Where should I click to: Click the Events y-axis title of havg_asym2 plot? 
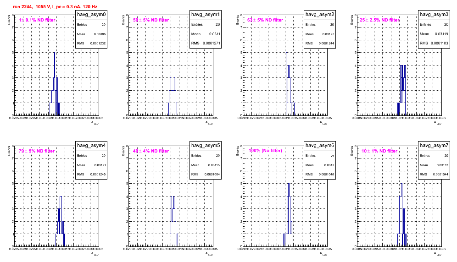[237, 20]
